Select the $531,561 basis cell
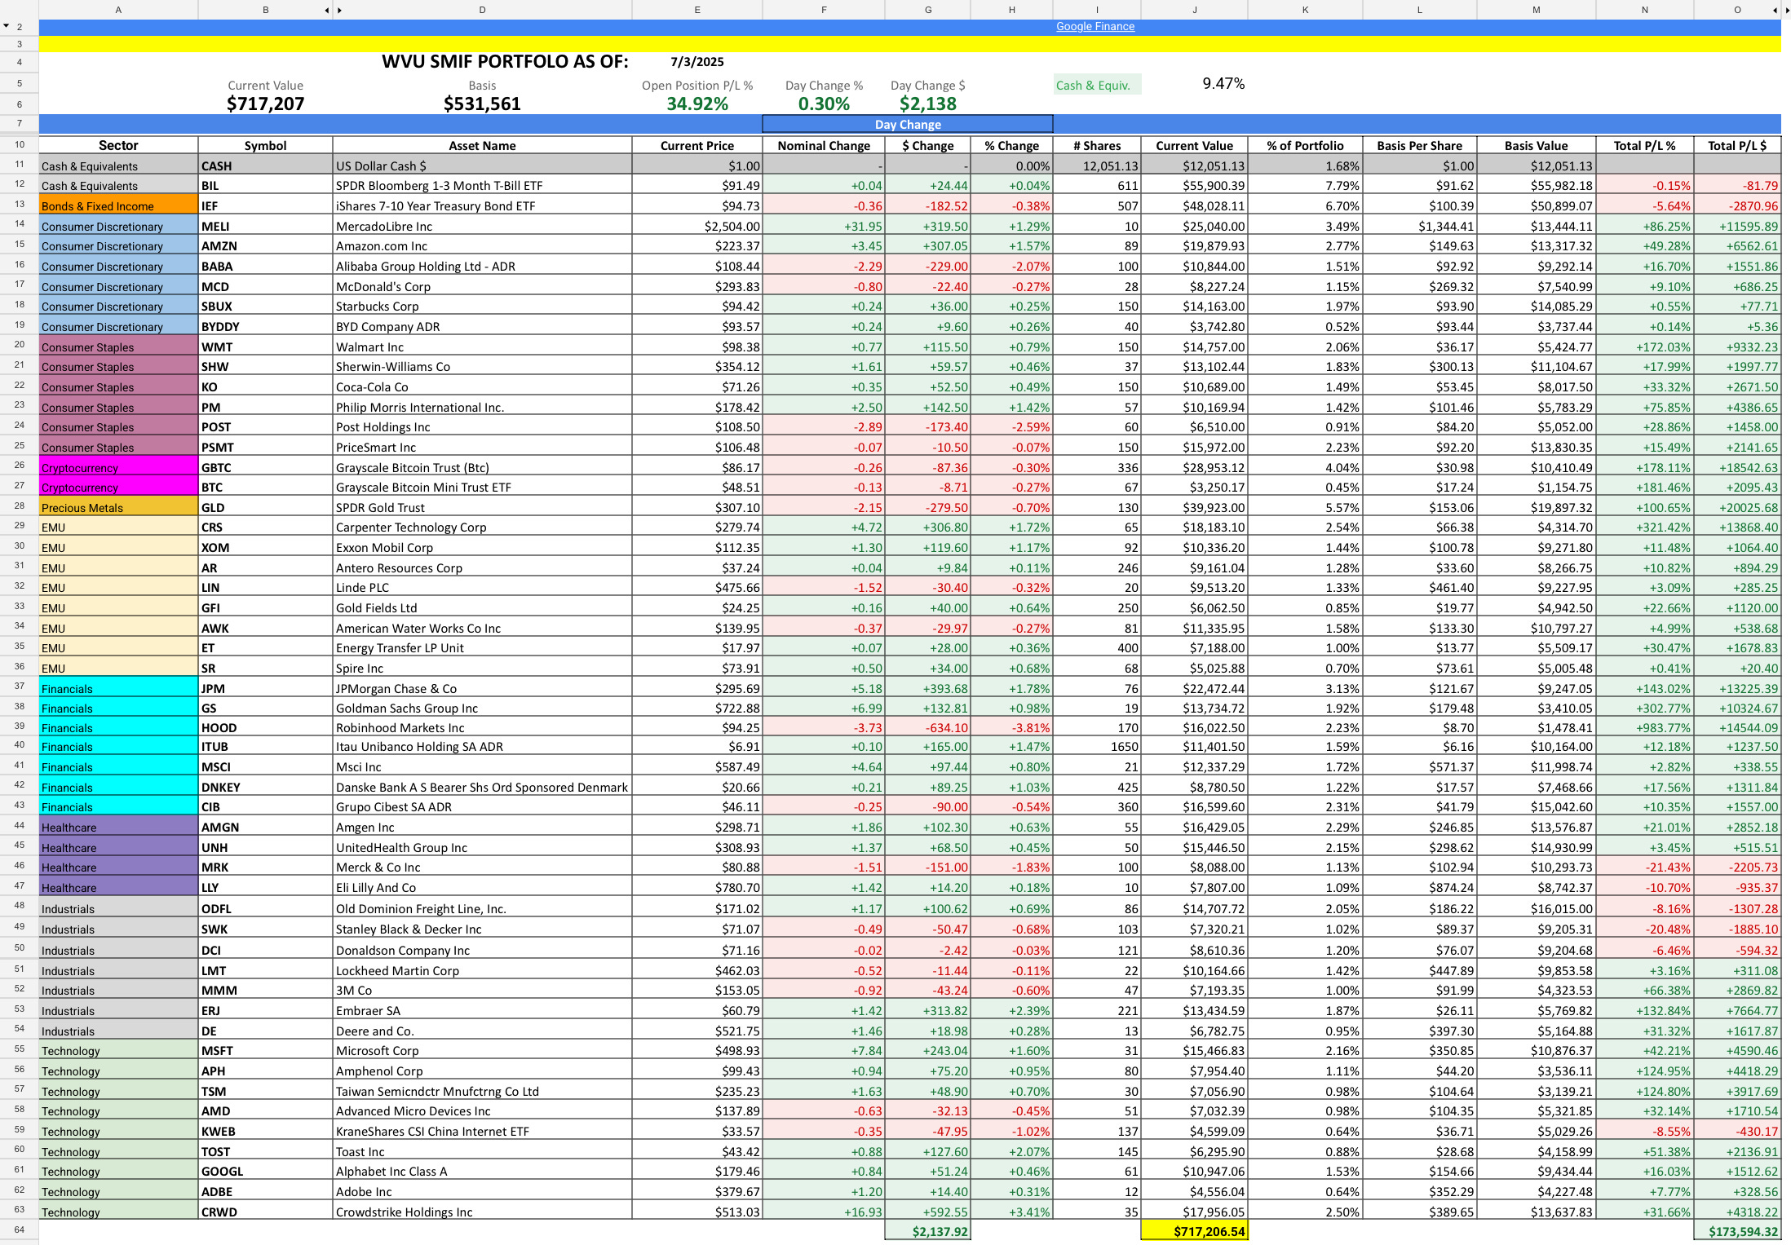1791x1245 pixels. coord(482,104)
